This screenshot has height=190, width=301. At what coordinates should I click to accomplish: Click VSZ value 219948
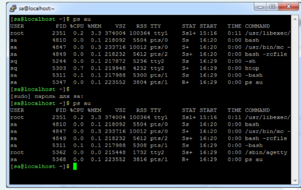(x=115, y=69)
